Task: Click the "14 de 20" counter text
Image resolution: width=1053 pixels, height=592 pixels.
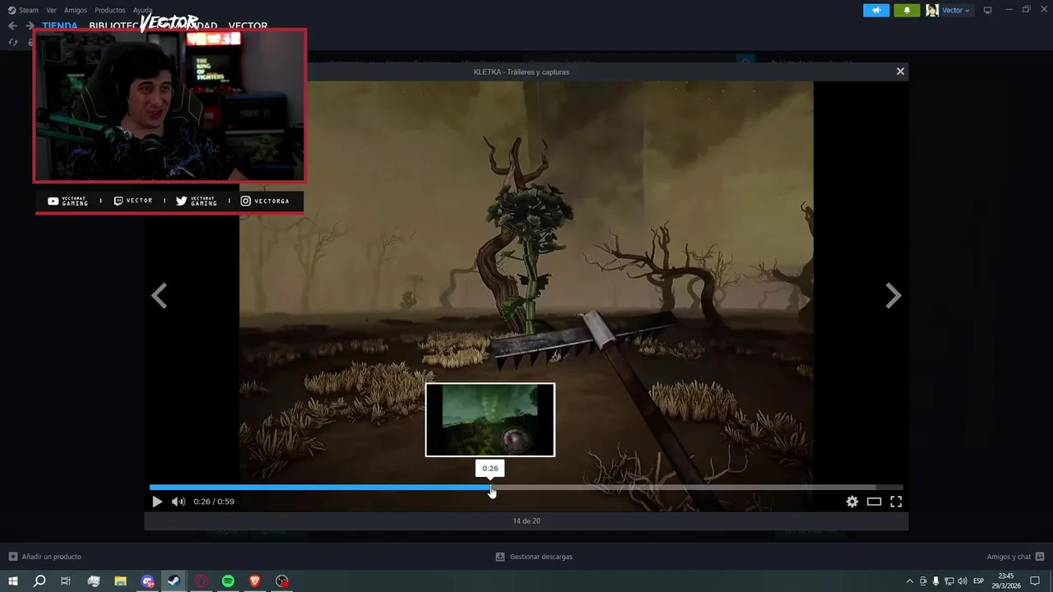Action: 526,520
